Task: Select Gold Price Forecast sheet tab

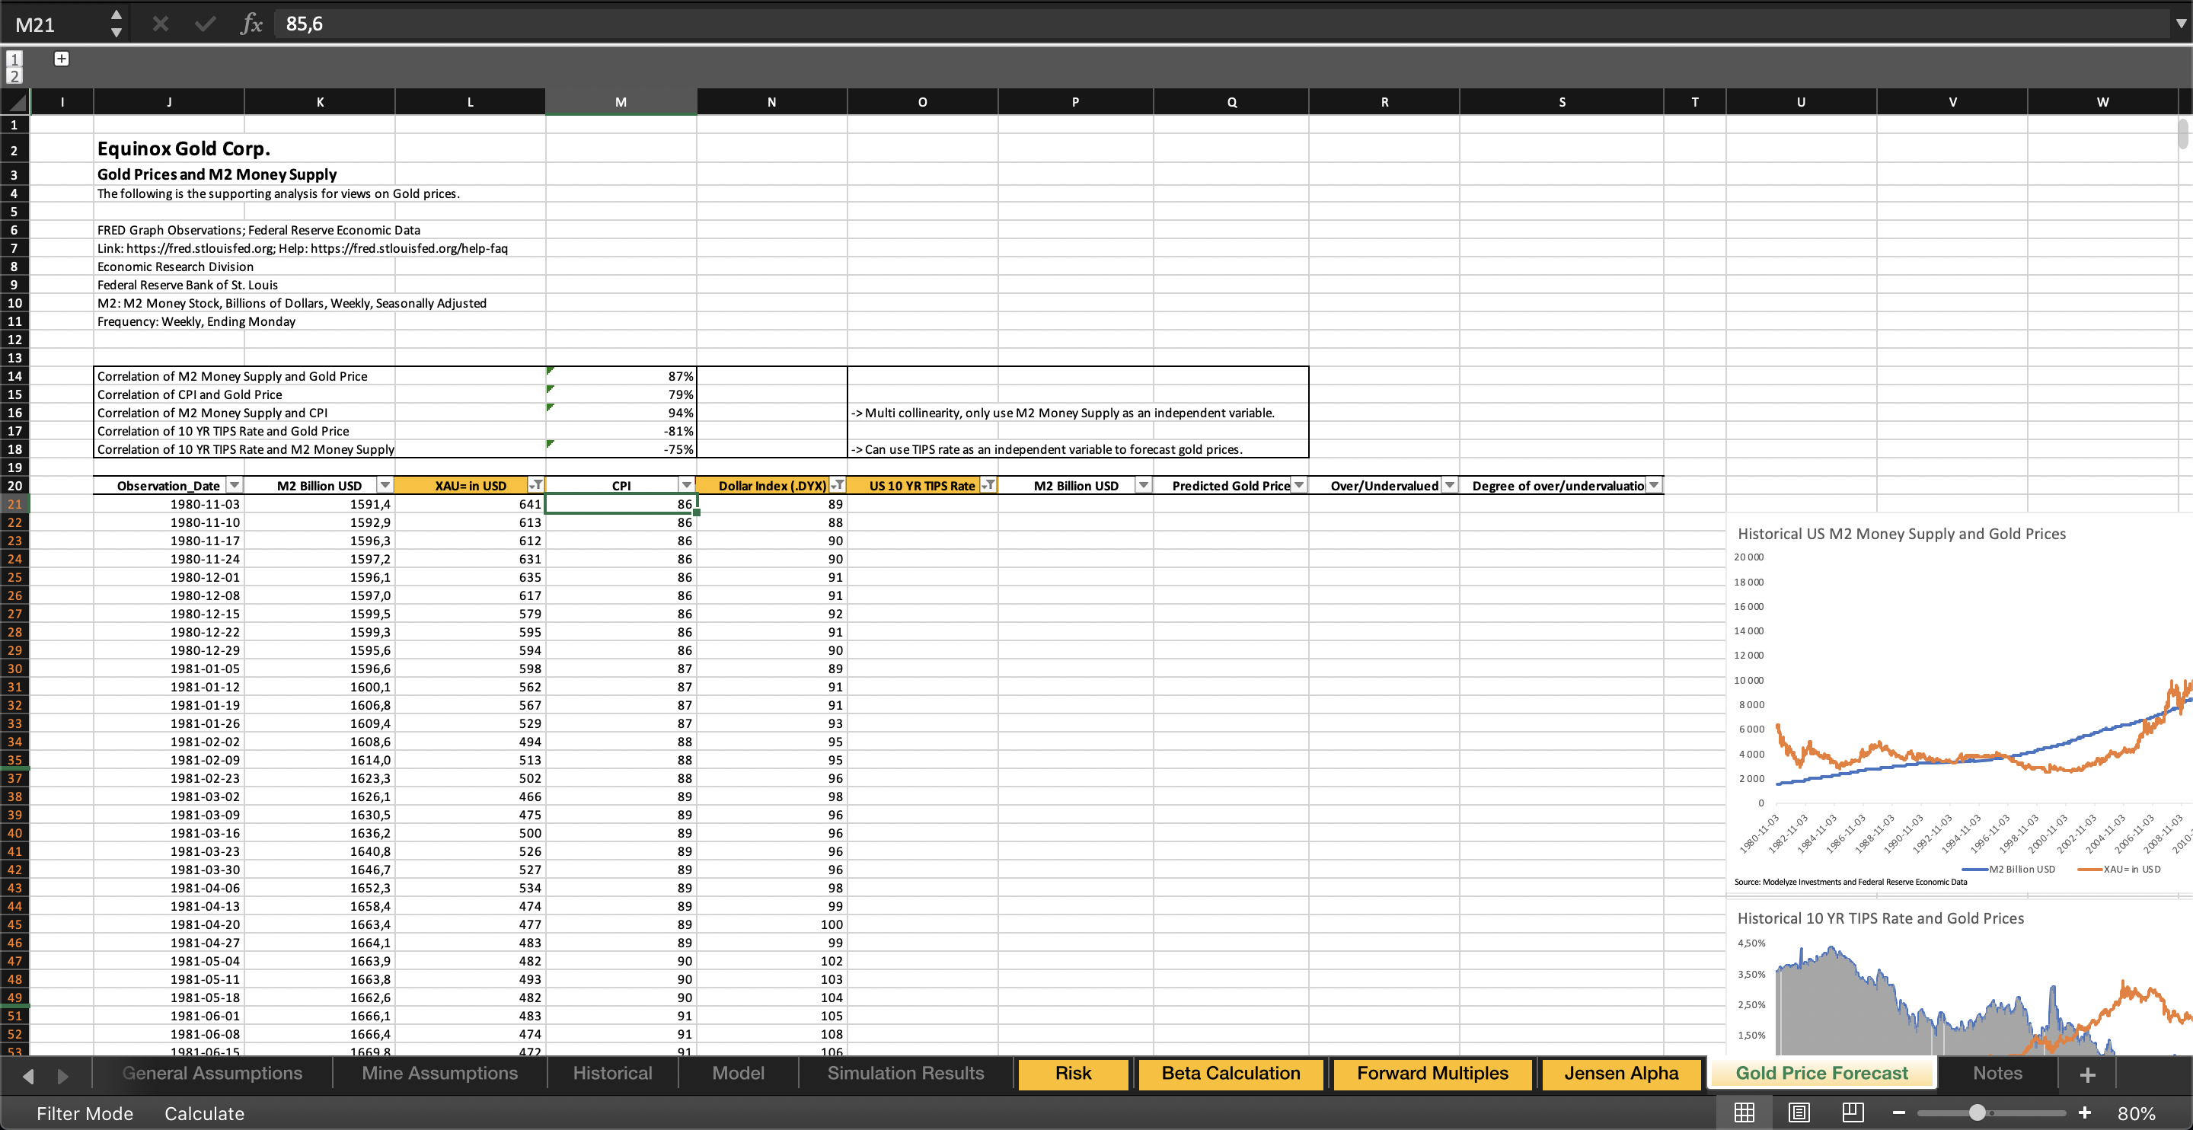Action: pyautogui.click(x=1822, y=1073)
